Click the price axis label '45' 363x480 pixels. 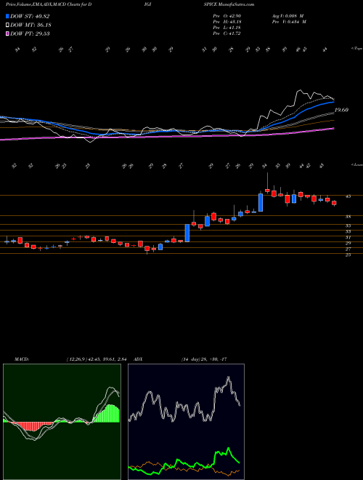click(x=348, y=196)
